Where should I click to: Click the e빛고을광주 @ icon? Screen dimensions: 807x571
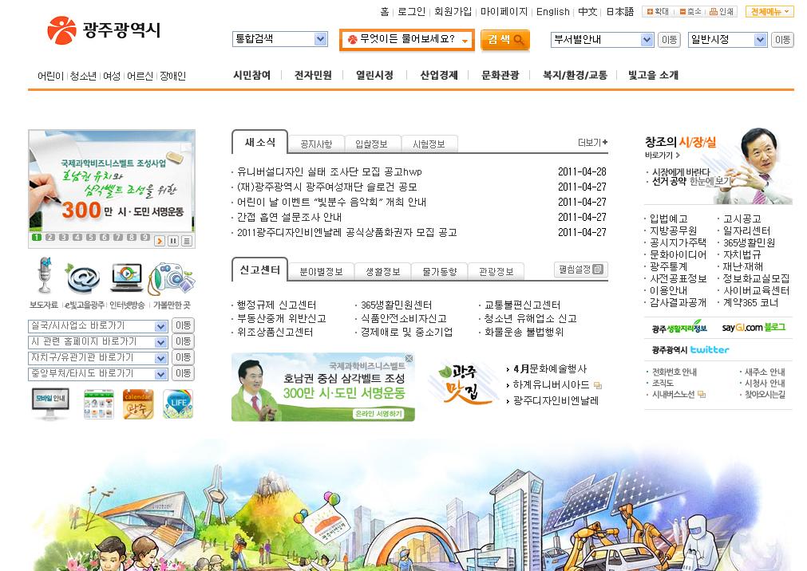(82, 277)
